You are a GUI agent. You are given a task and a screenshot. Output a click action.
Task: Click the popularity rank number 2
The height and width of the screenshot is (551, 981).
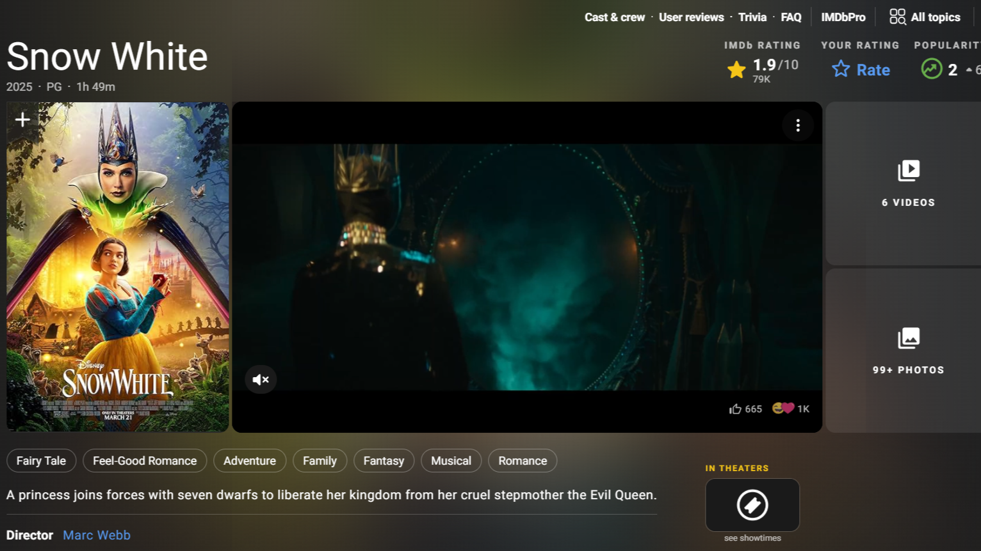(x=953, y=70)
